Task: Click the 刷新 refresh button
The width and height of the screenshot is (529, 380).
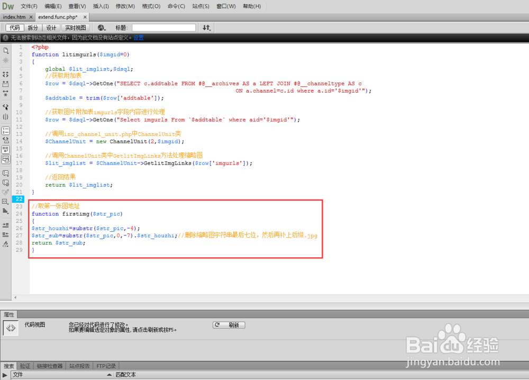Action: tap(229, 325)
